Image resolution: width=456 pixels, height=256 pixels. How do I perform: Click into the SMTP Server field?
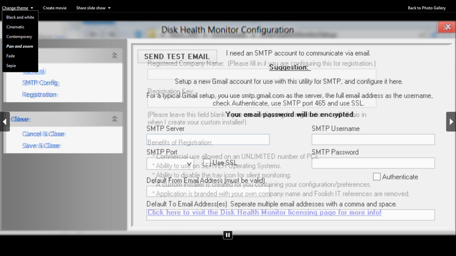tap(208, 139)
